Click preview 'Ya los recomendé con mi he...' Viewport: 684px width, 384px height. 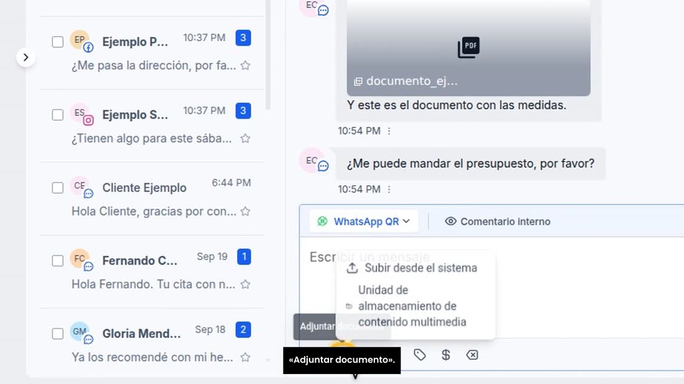click(152, 357)
